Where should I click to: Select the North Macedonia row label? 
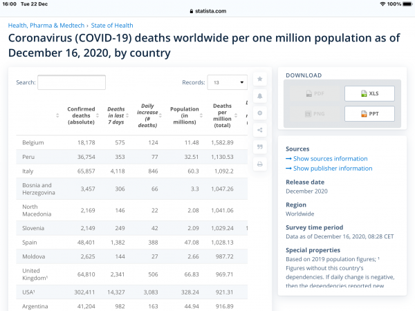(37, 210)
